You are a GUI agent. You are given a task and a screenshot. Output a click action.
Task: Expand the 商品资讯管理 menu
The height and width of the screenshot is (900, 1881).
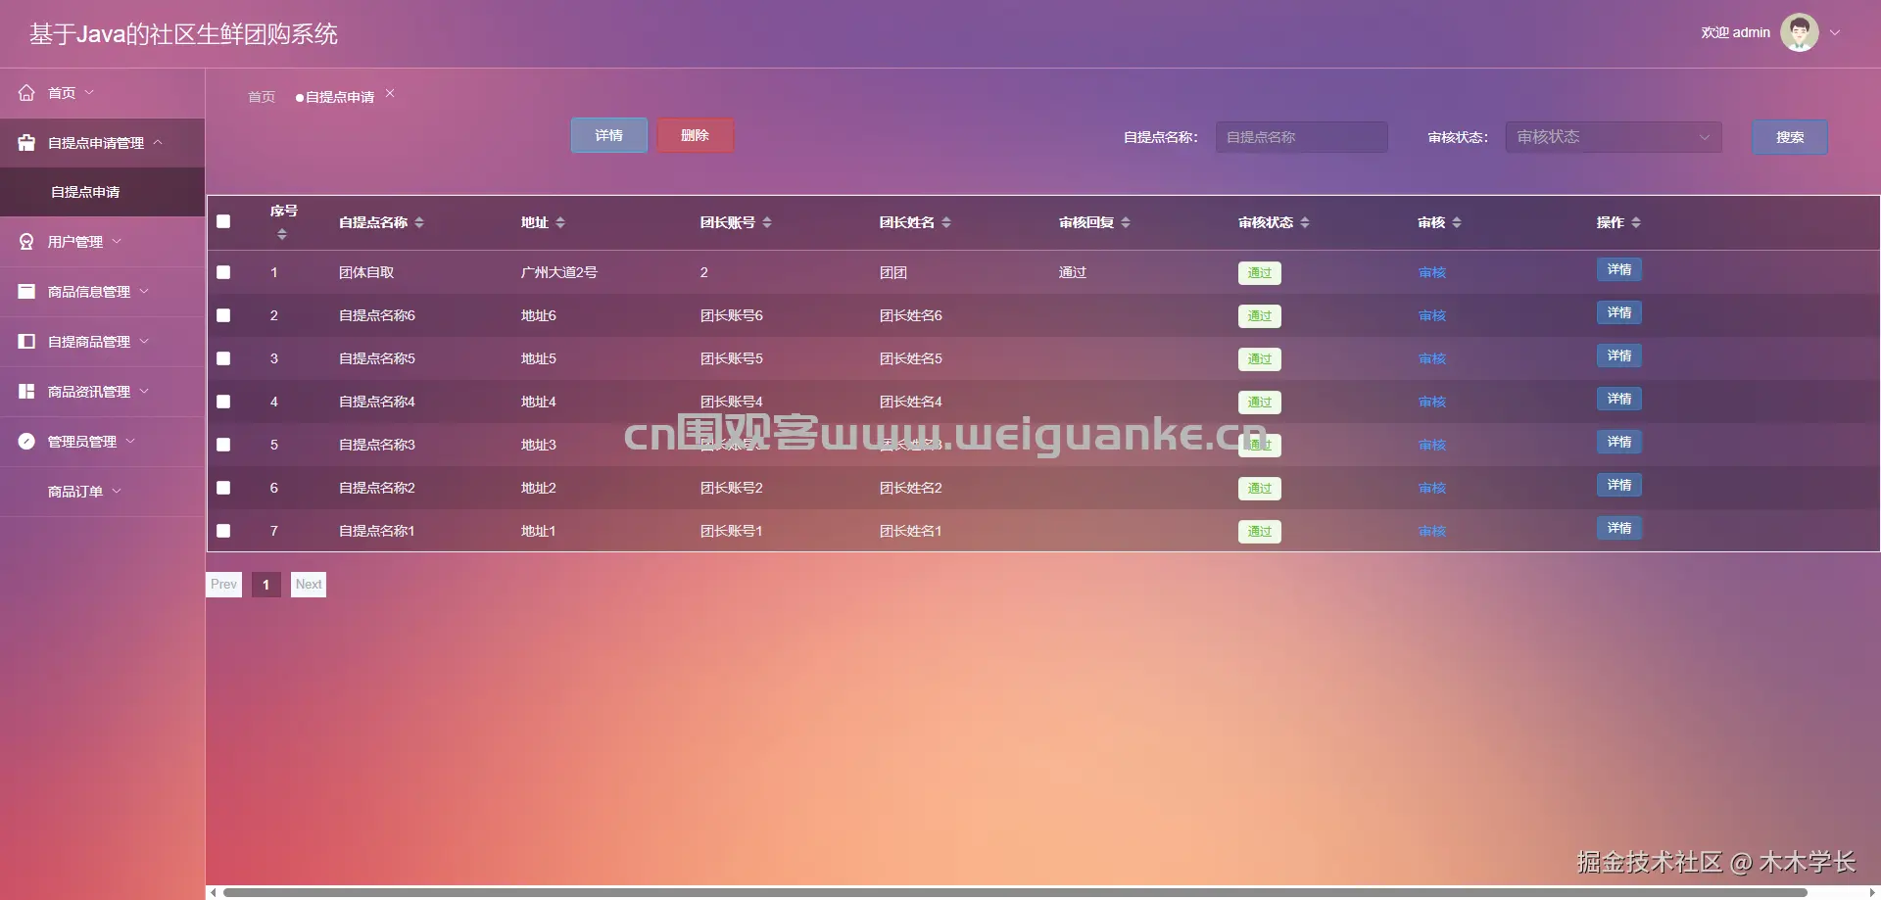tap(144, 391)
